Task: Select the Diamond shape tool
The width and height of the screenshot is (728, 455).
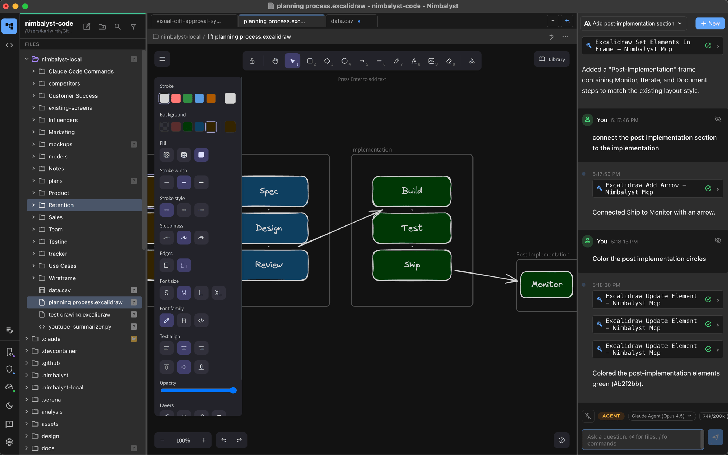Action: pos(327,61)
